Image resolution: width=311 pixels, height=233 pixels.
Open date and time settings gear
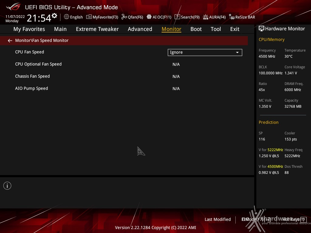54,16
